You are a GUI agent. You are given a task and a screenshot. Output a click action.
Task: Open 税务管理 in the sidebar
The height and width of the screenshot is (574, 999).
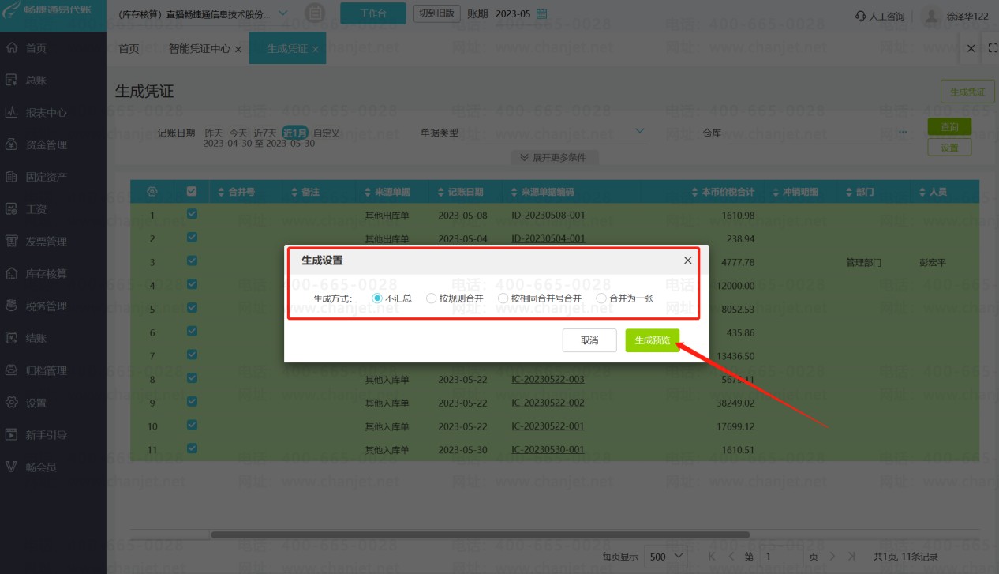tap(47, 306)
